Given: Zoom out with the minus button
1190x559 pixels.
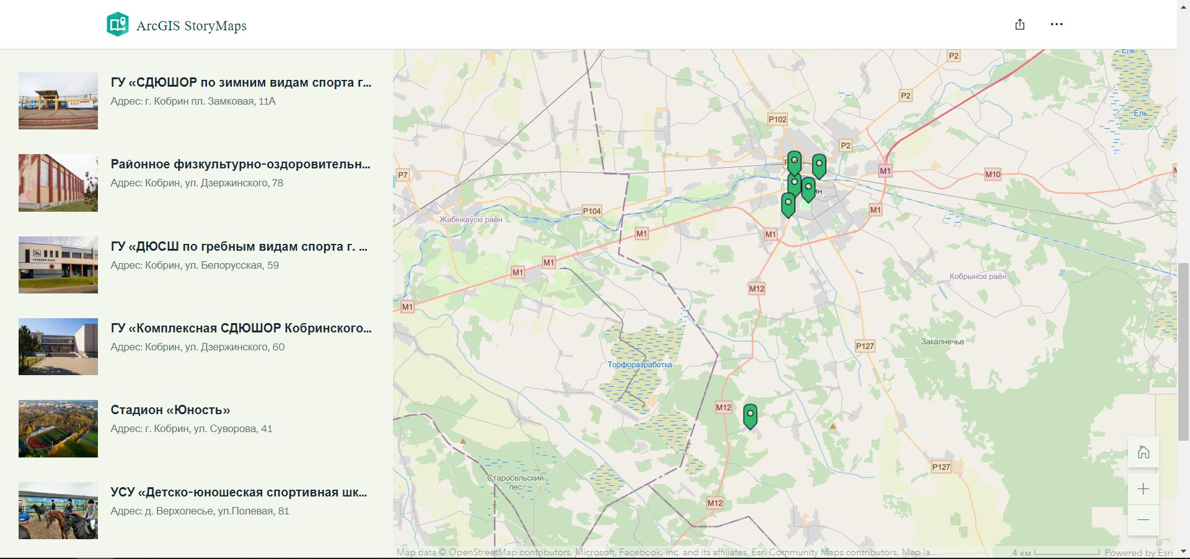Looking at the screenshot, I should [1143, 520].
